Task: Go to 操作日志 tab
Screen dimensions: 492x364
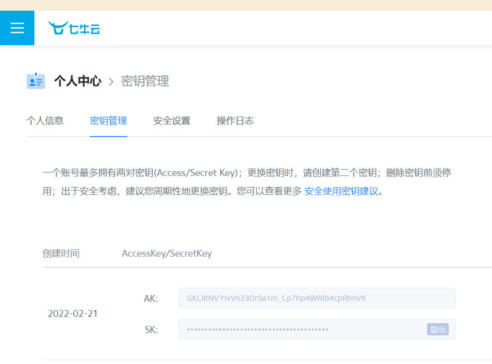Action: 235,121
